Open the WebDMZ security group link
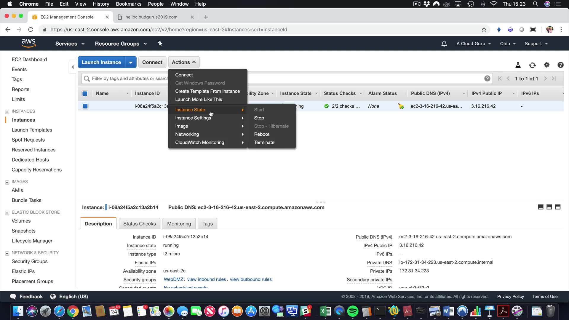This screenshot has height=320, width=569. [173, 279]
